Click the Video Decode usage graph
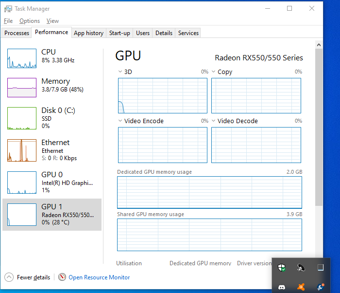340x293 pixels. (x=256, y=145)
